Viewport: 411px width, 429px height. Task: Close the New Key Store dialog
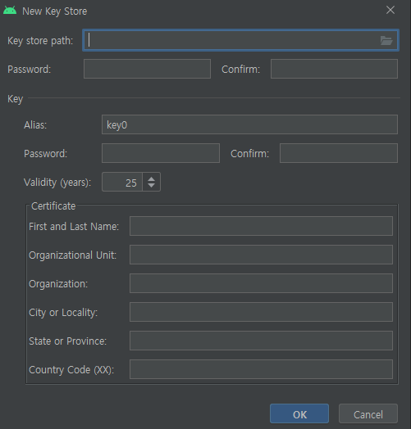390,10
